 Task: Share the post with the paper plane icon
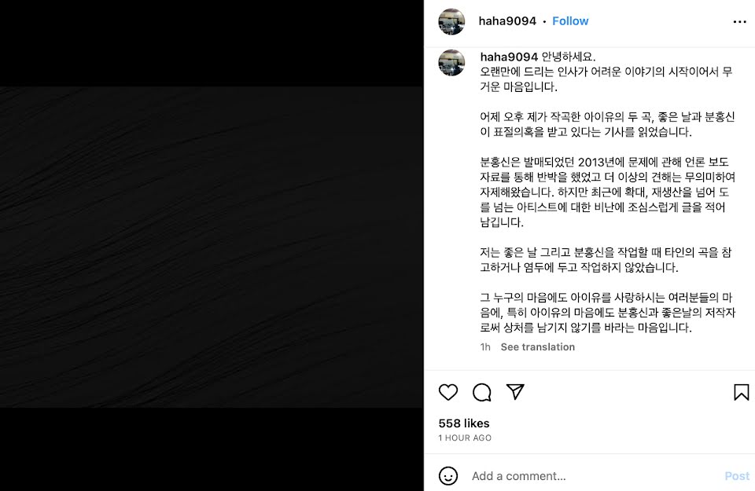coord(515,392)
